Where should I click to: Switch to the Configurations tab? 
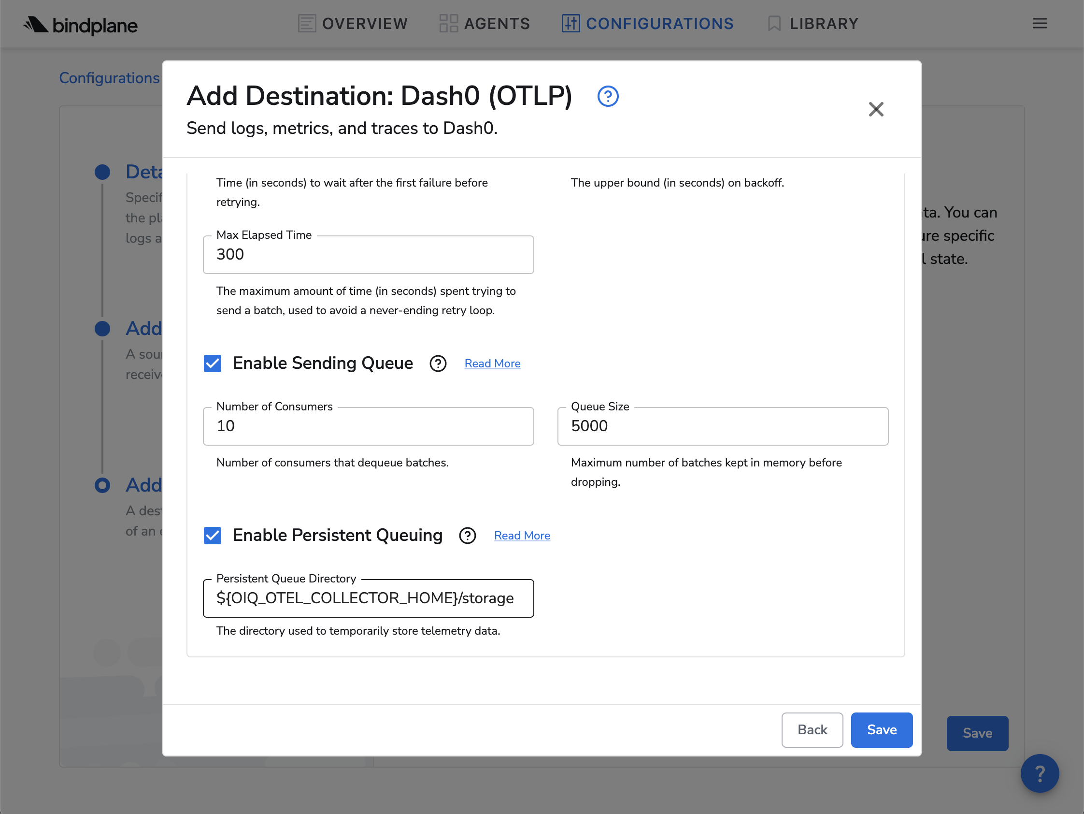tap(647, 24)
